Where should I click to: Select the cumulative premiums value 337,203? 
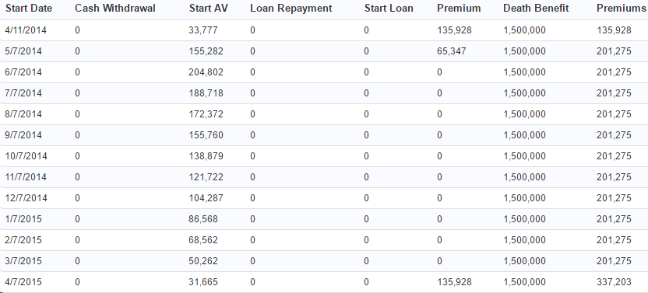(614, 282)
